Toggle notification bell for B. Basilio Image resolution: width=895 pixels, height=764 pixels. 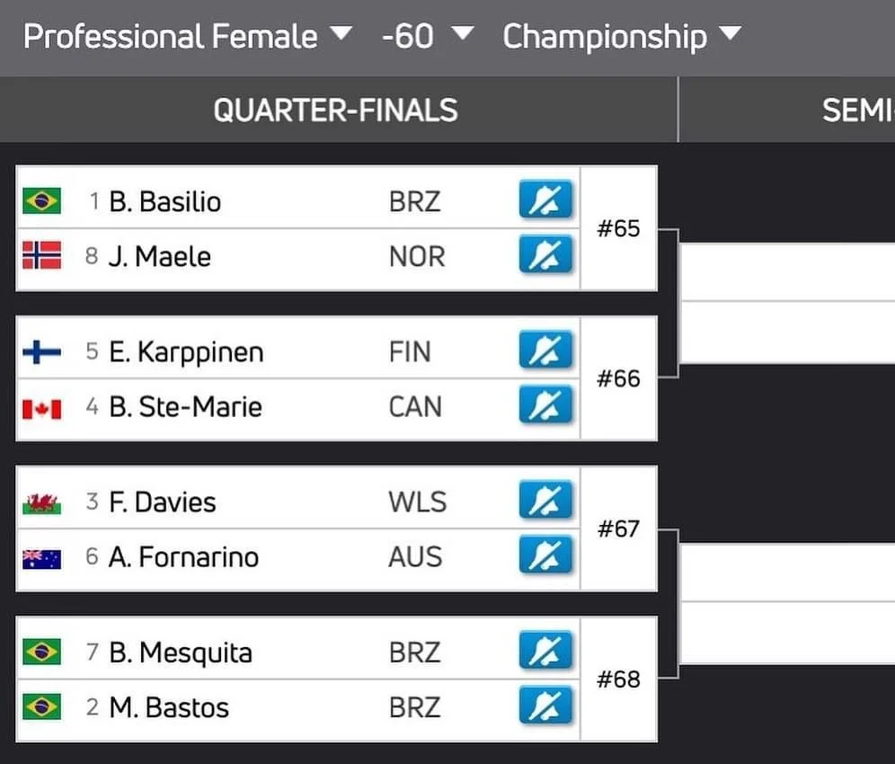point(545,200)
